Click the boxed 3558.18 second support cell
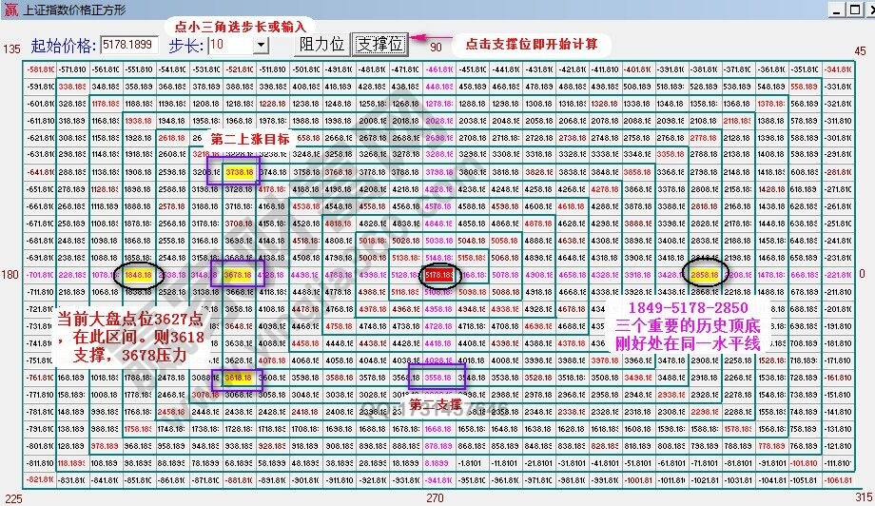The width and height of the screenshot is (875, 506). tap(438, 377)
